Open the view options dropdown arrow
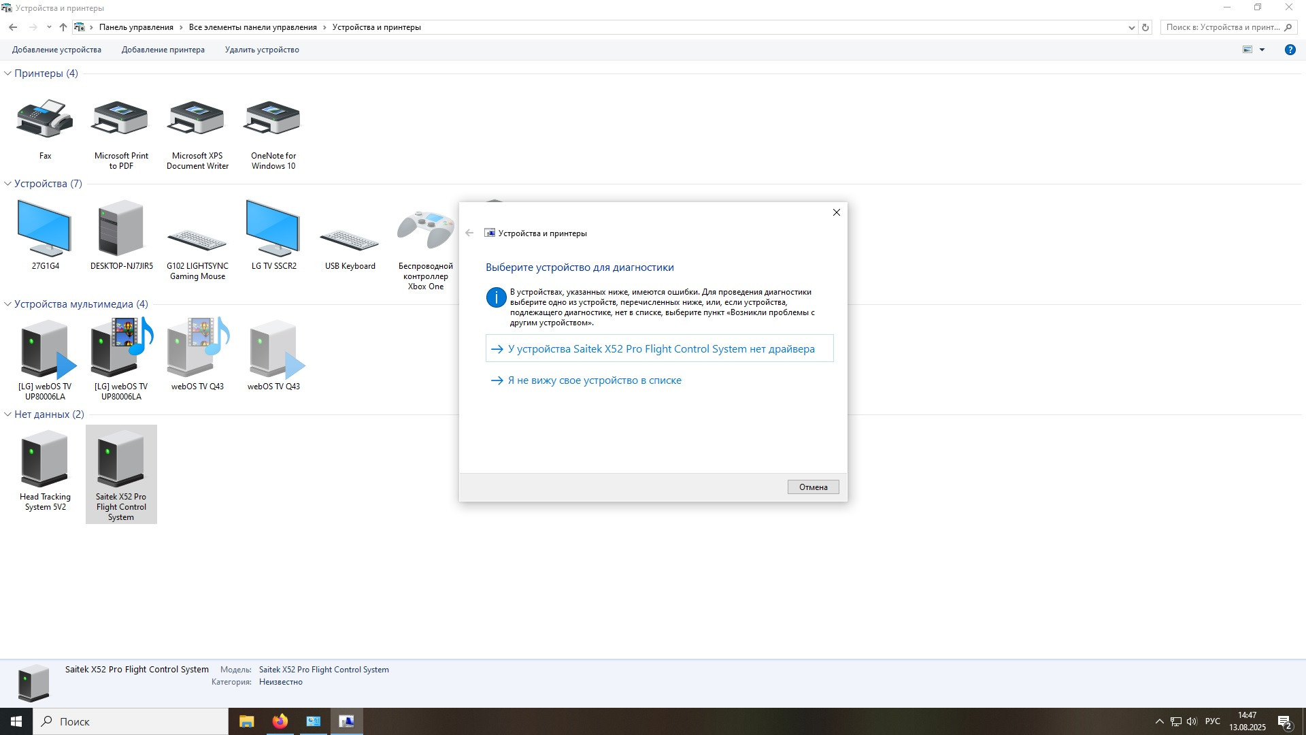The width and height of the screenshot is (1306, 735). (1262, 50)
